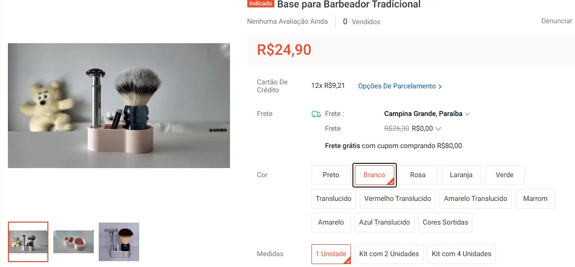Choose Amarelo Translucido color
This screenshot has width=575, height=267.
[475, 199]
